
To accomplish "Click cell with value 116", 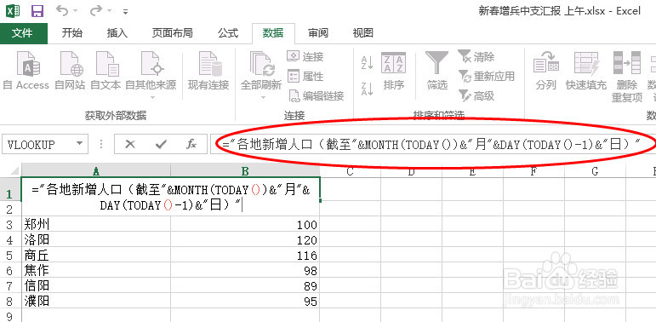I will point(245,255).
